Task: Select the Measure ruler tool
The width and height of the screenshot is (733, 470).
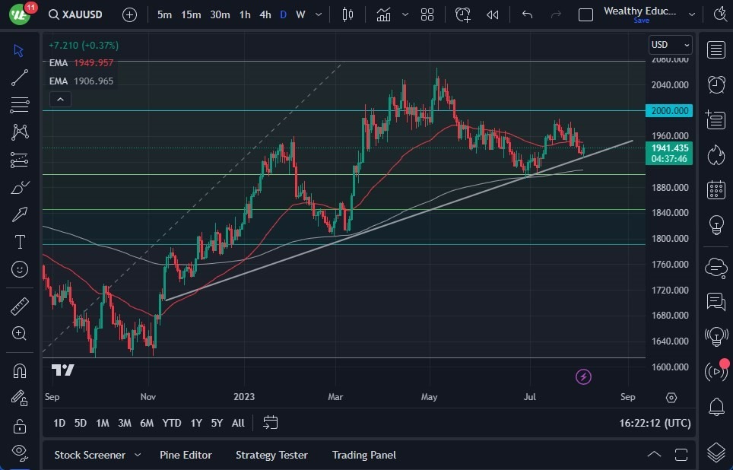Action: tap(19, 306)
